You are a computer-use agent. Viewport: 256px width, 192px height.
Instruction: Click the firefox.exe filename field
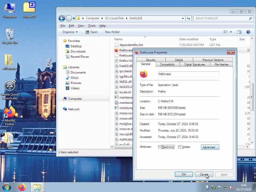pos(188,74)
